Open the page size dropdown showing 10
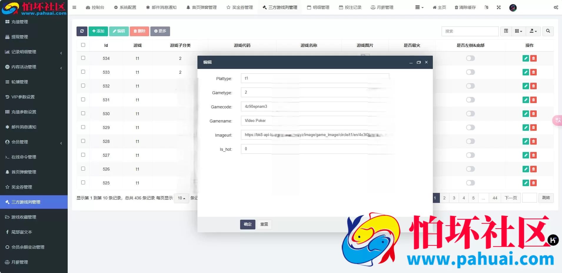This screenshot has height=273, width=562. (181, 198)
